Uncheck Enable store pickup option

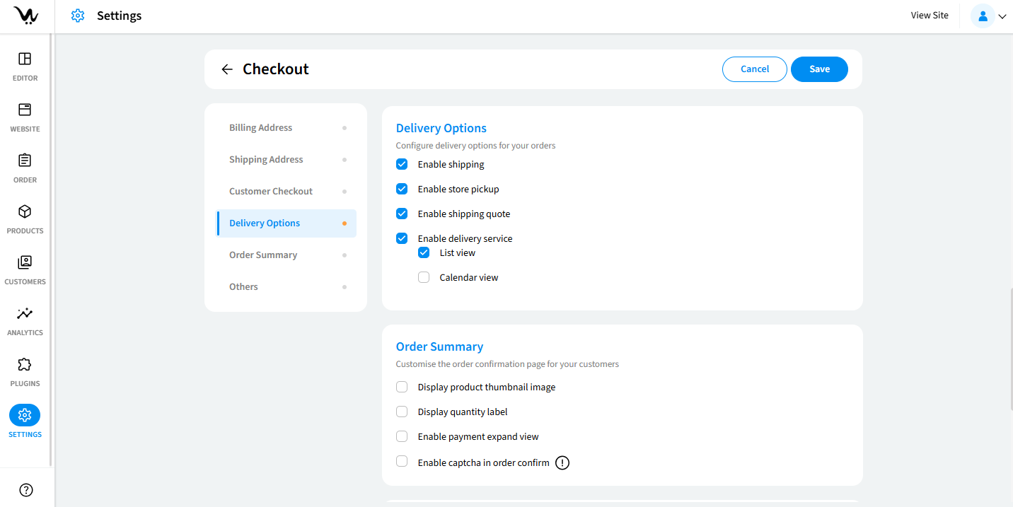coord(402,189)
